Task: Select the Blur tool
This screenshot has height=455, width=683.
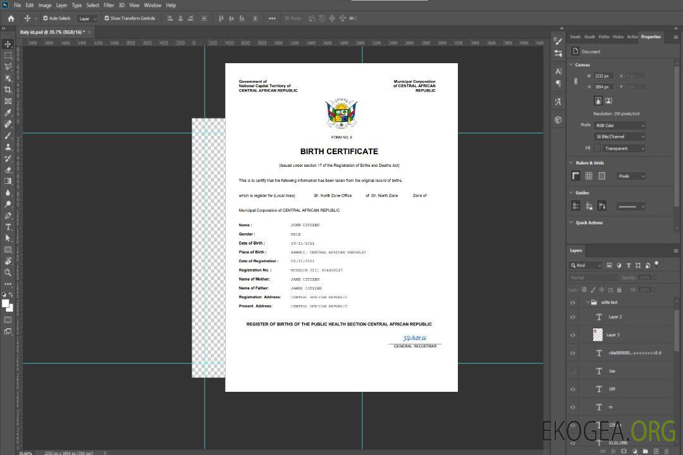Action: click(8, 193)
